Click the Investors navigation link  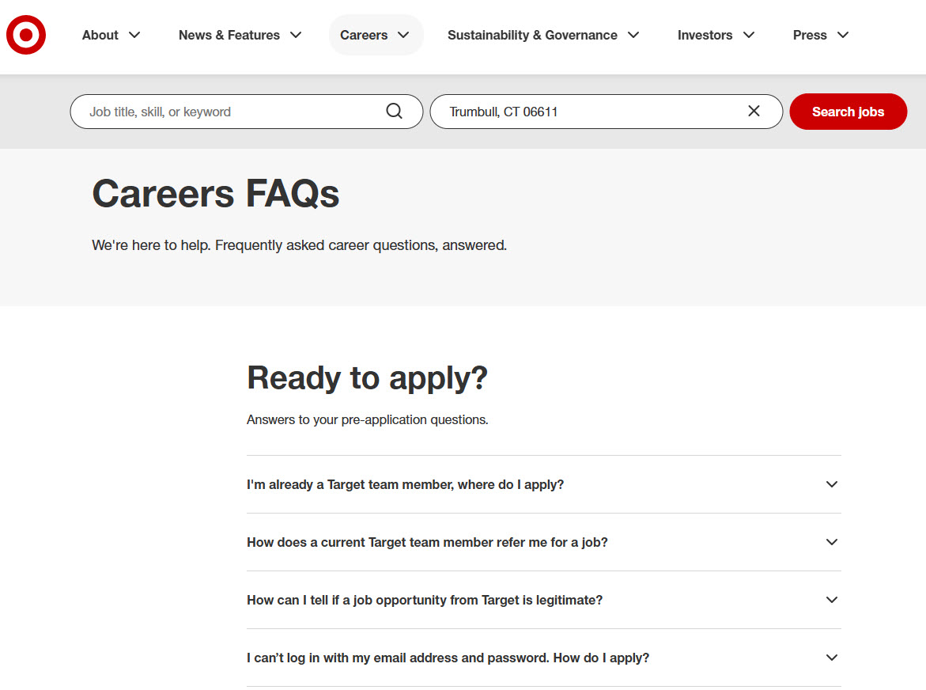pyautogui.click(x=706, y=35)
